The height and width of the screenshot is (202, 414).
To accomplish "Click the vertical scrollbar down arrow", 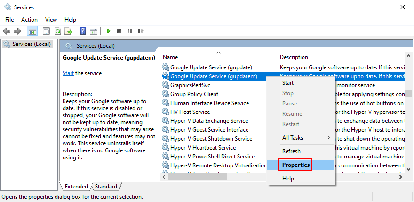I will (408, 169).
